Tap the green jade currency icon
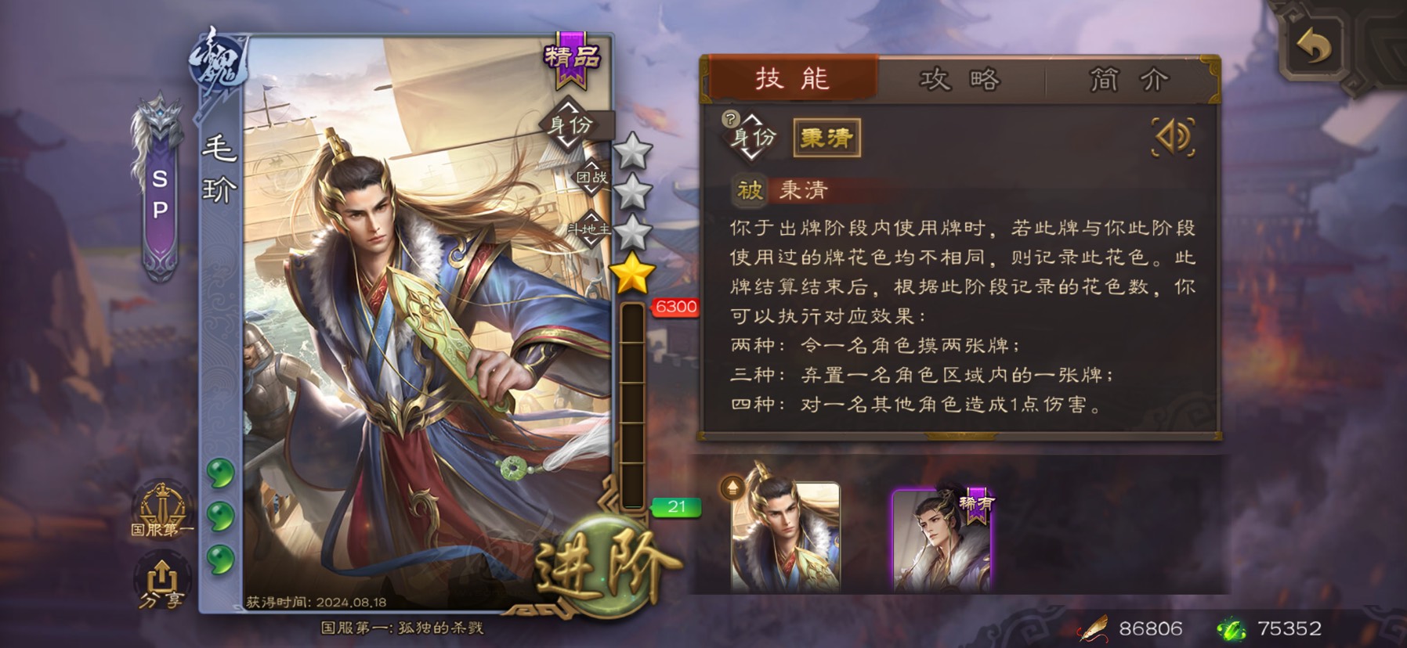1407x648 pixels. click(1230, 628)
